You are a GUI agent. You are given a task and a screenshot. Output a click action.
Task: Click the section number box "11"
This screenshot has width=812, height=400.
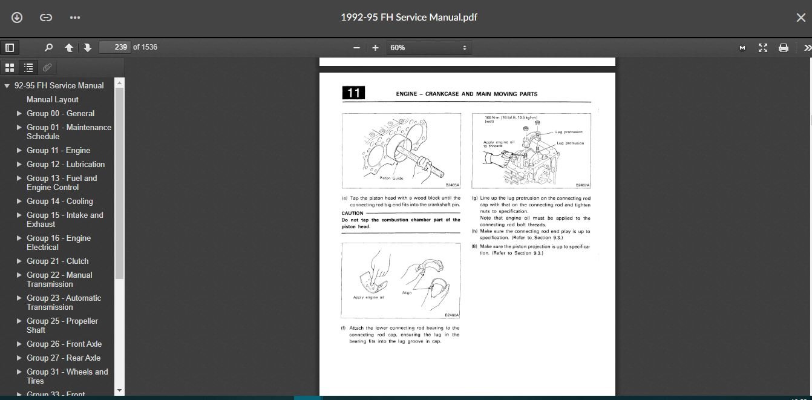point(353,93)
